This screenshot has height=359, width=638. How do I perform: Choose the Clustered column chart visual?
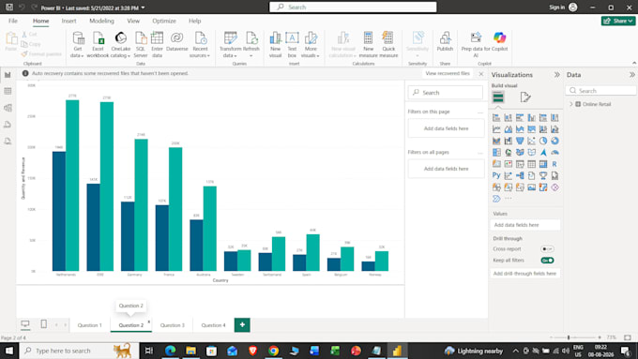[531, 118]
